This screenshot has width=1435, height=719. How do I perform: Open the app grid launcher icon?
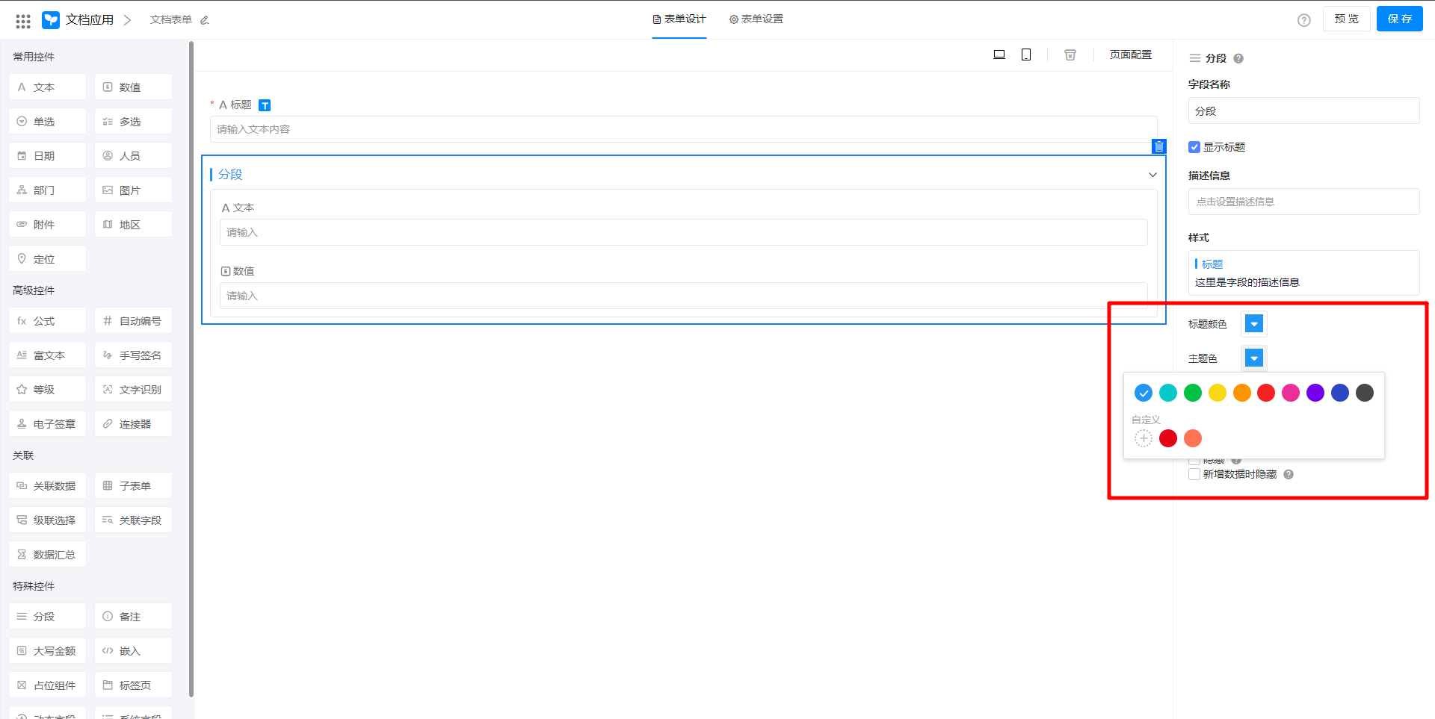click(x=23, y=21)
